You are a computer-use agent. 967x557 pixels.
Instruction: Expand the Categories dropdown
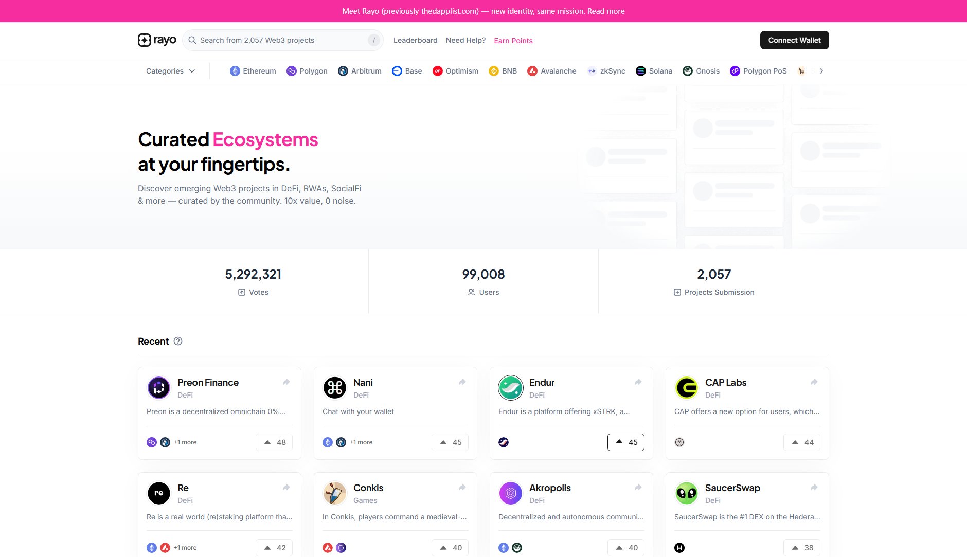click(170, 71)
